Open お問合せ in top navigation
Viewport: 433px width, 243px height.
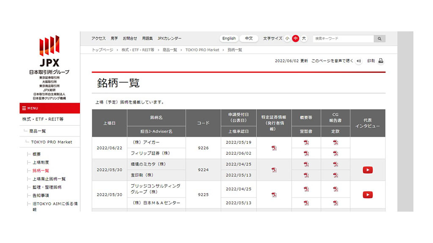[x=130, y=38]
